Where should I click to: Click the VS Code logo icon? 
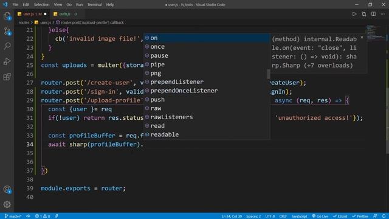point(5,4)
